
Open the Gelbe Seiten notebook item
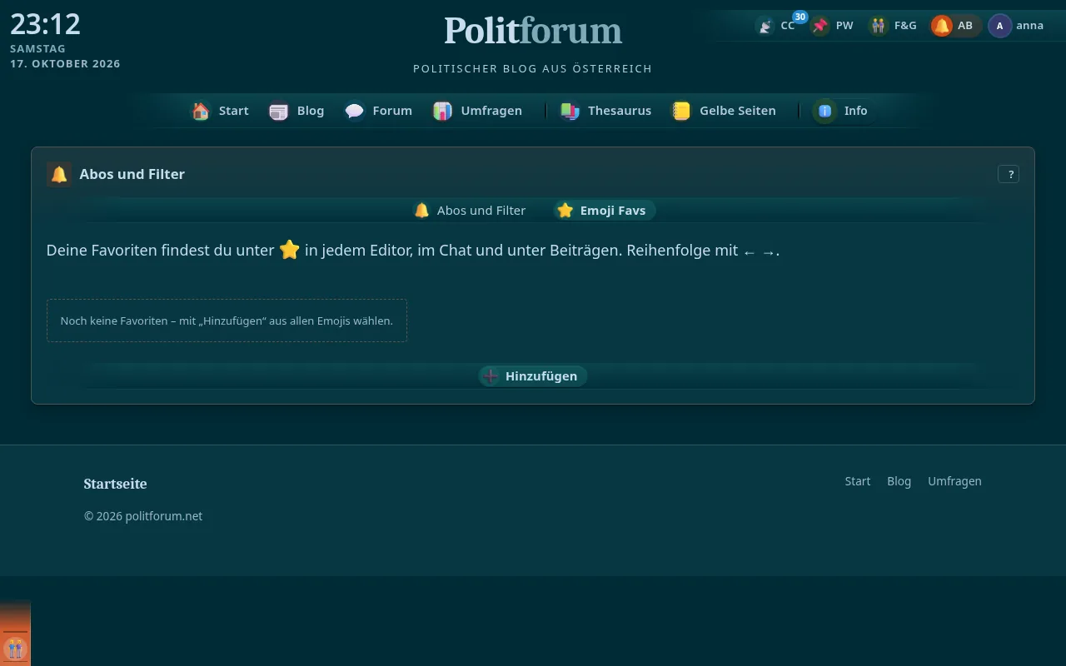(724, 111)
